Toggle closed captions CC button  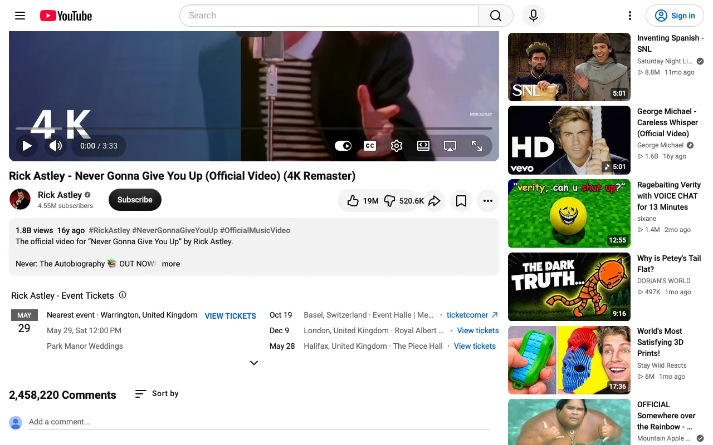pyautogui.click(x=370, y=146)
